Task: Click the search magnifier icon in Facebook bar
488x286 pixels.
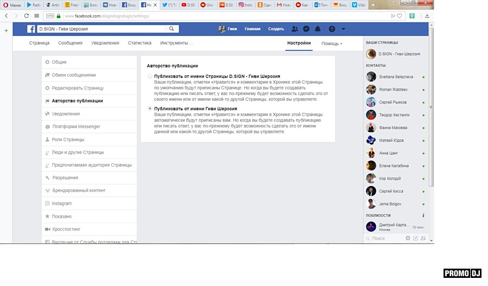Action: 171,29
